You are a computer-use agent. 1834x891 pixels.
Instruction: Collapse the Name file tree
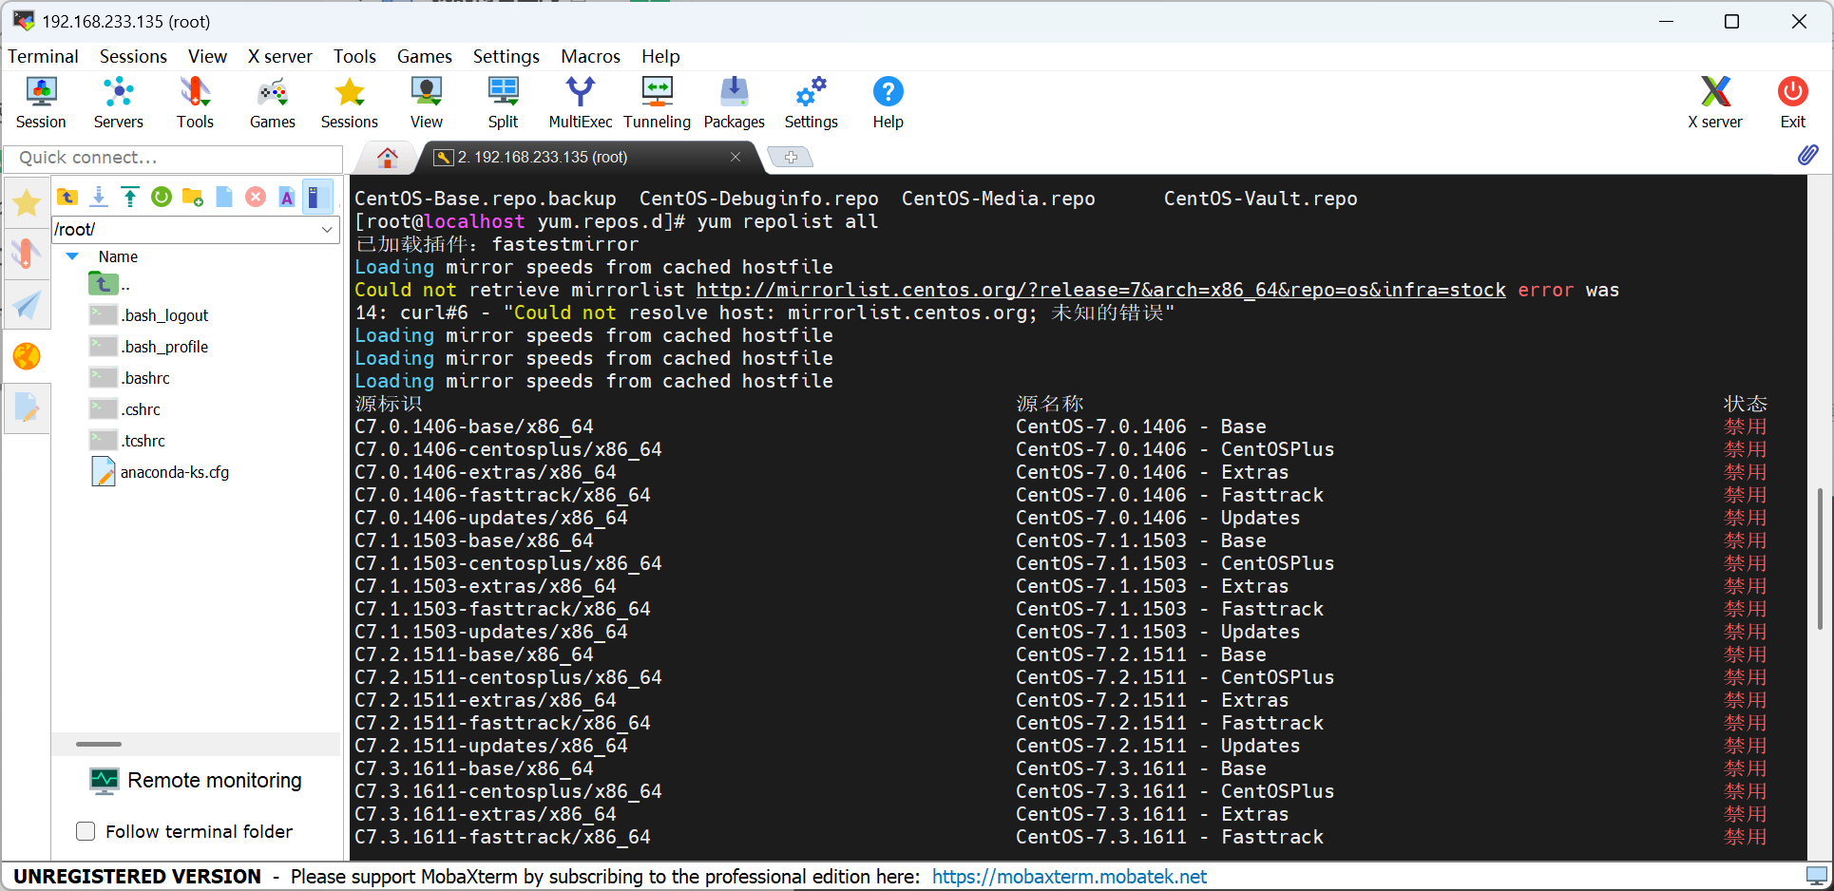[x=72, y=256]
